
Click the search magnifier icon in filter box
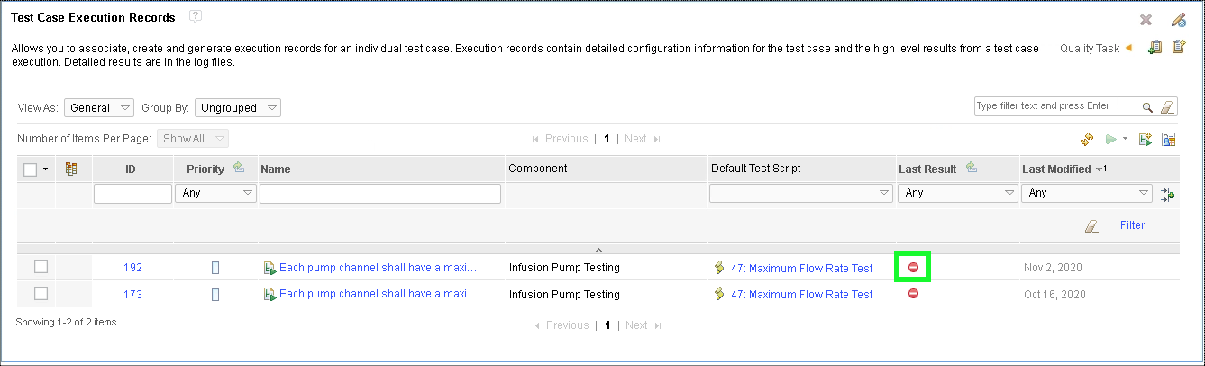point(1147,107)
